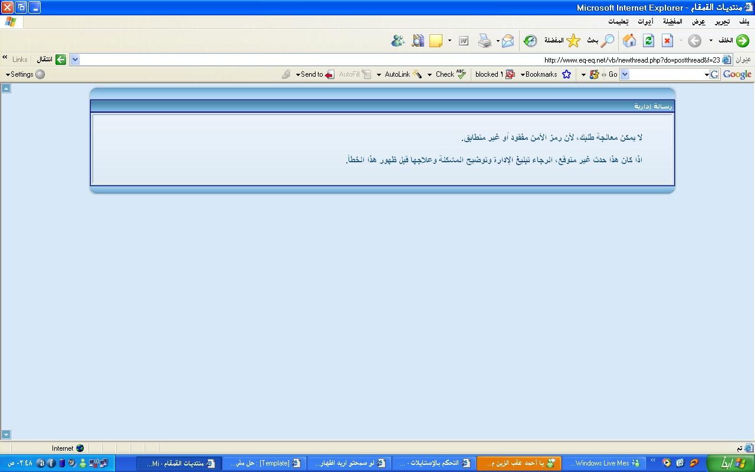Click the Home page icon

click(629, 41)
